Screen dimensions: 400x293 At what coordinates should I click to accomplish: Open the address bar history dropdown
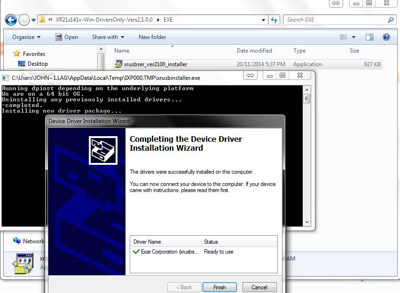(264, 20)
